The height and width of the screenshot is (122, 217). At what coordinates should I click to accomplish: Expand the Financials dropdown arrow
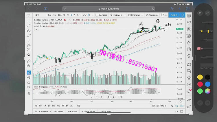click(142, 15)
